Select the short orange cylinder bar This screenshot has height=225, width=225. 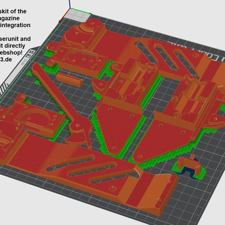[69, 80]
